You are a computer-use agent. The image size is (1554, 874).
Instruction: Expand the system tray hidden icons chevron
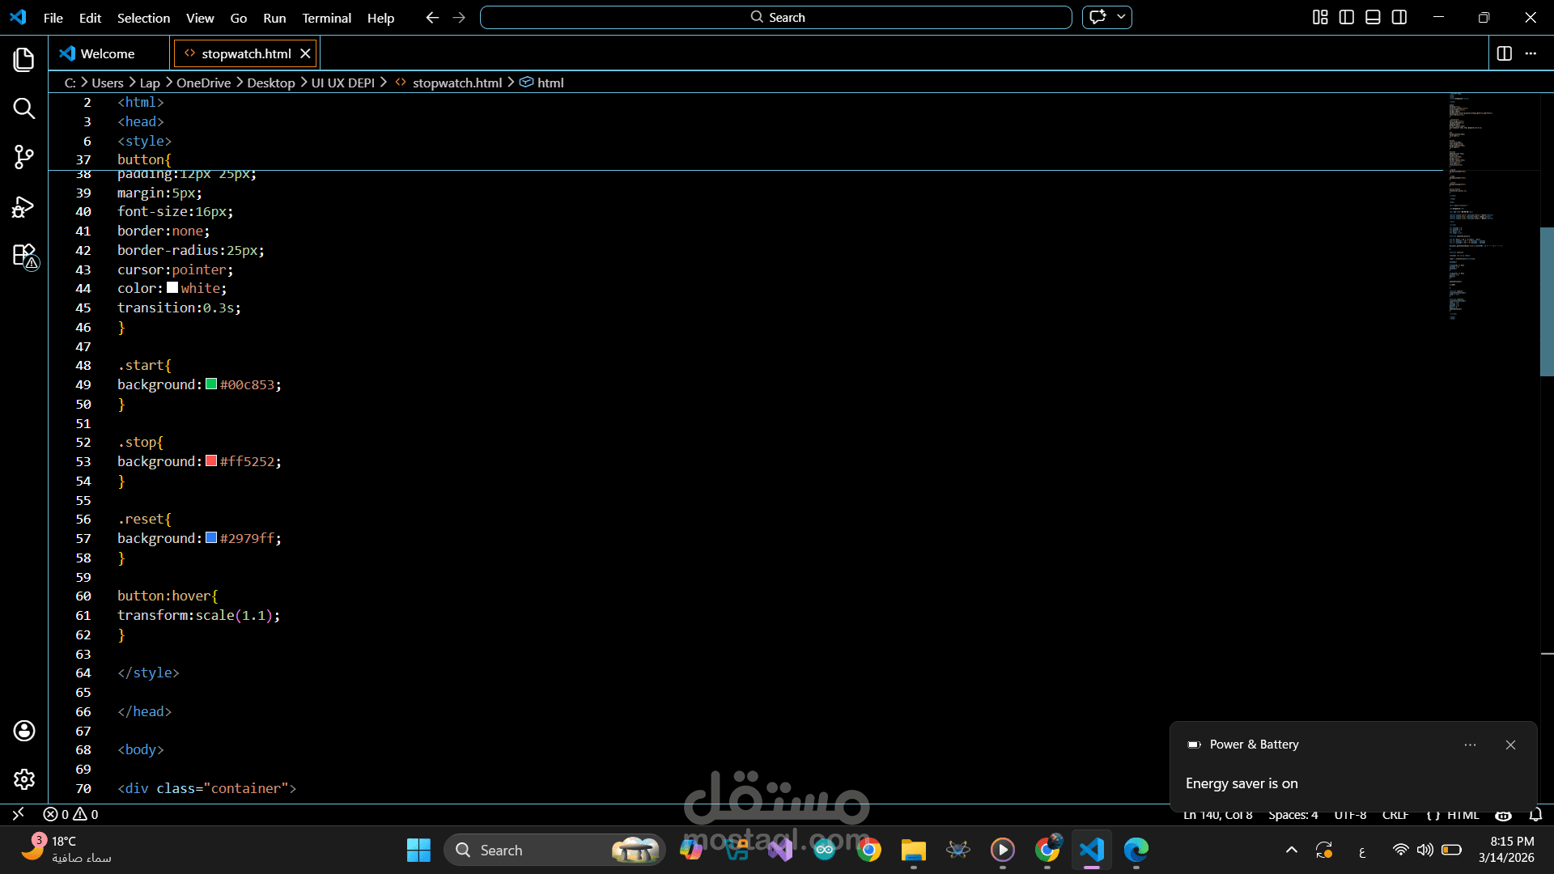(1292, 850)
